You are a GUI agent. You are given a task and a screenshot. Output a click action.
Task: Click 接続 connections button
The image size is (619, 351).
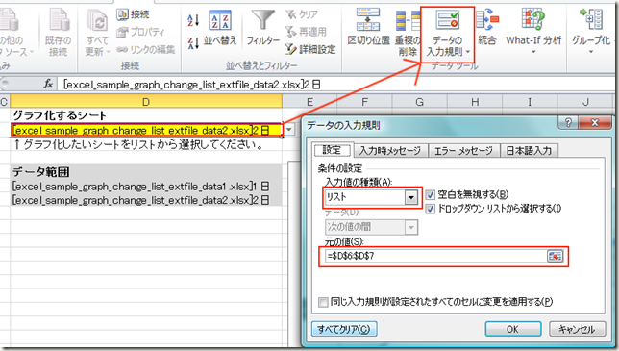click(133, 14)
